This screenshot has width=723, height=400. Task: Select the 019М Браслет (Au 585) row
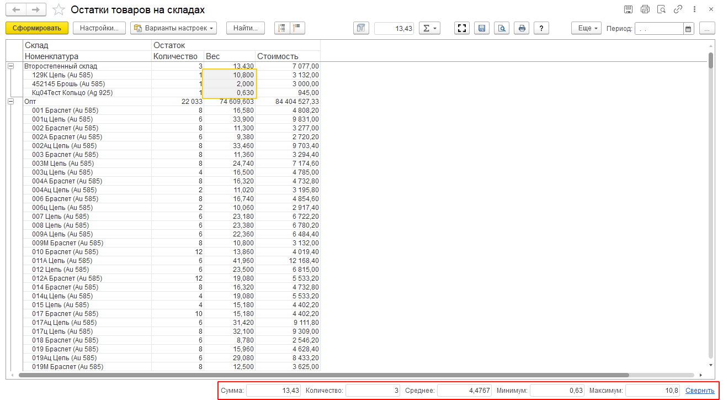[x=171, y=367]
